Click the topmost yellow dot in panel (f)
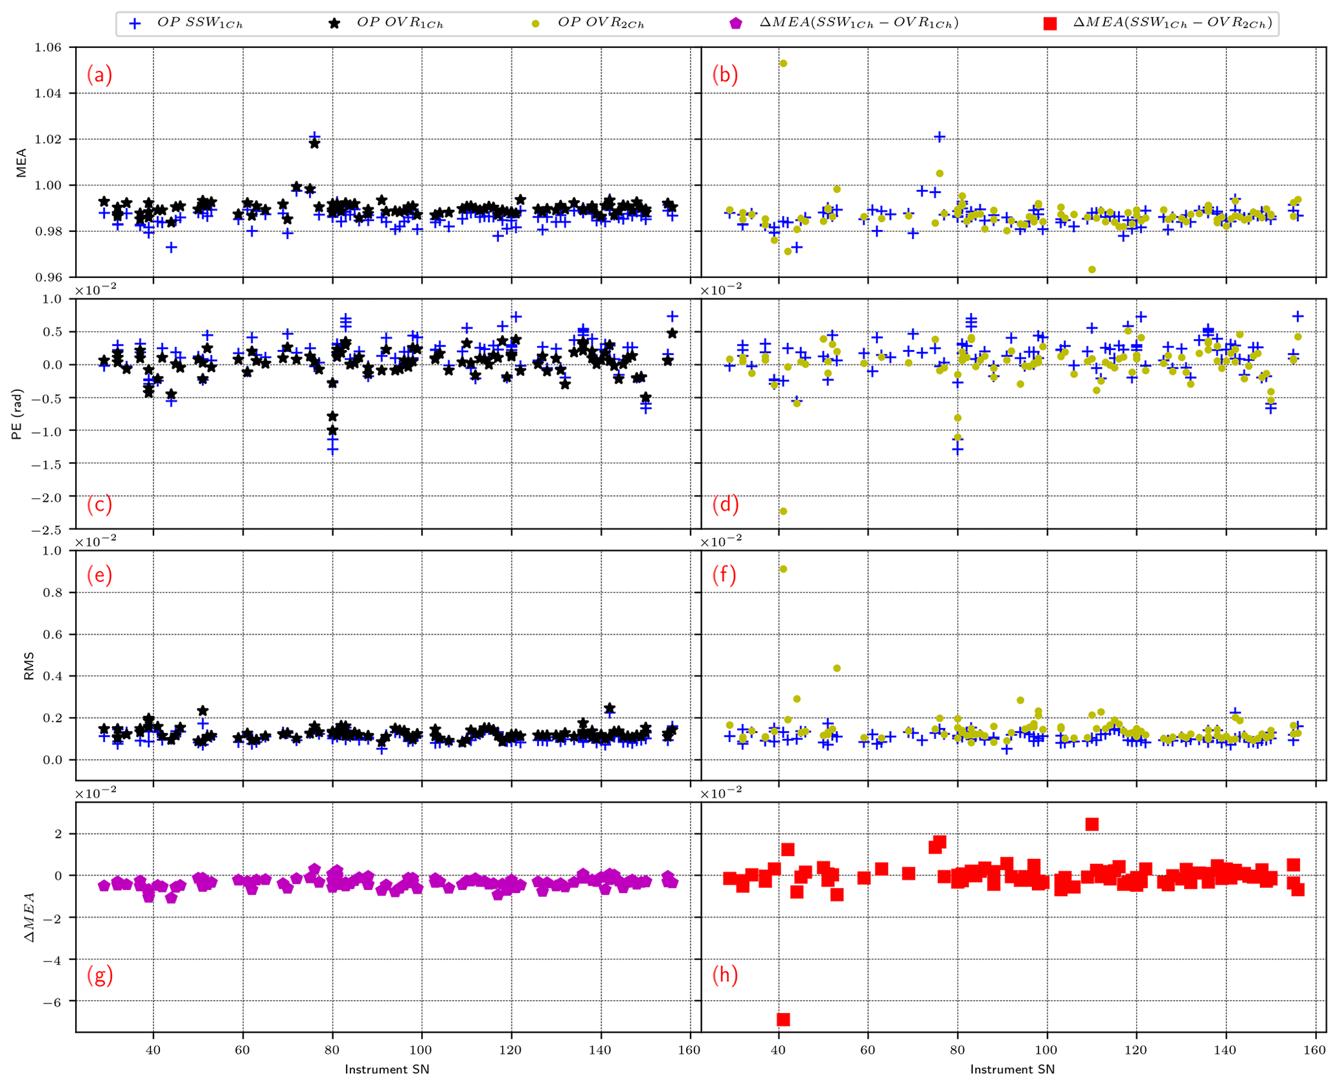This screenshot has height=1085, width=1339. pyautogui.click(x=783, y=569)
